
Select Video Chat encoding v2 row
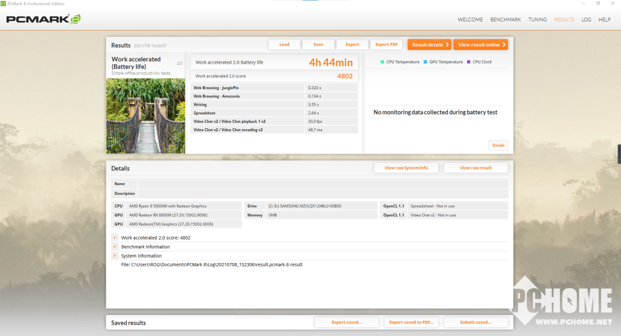[274, 130]
